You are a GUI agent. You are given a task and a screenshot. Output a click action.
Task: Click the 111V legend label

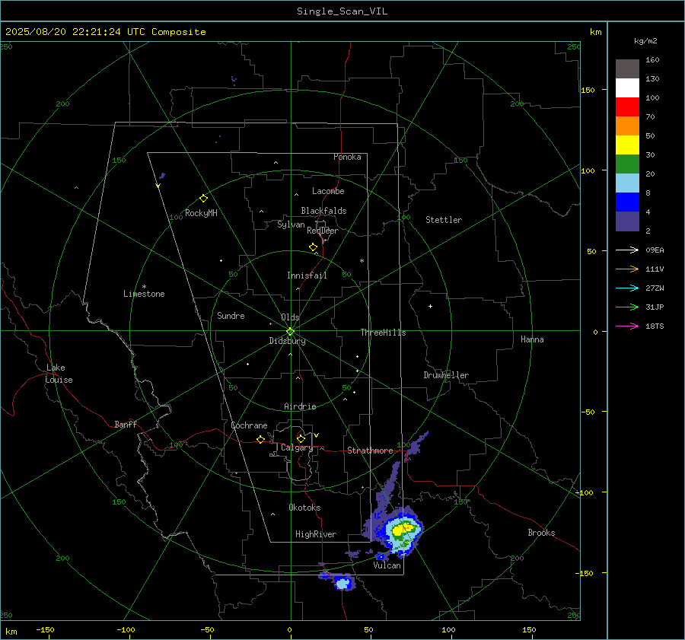coord(655,269)
